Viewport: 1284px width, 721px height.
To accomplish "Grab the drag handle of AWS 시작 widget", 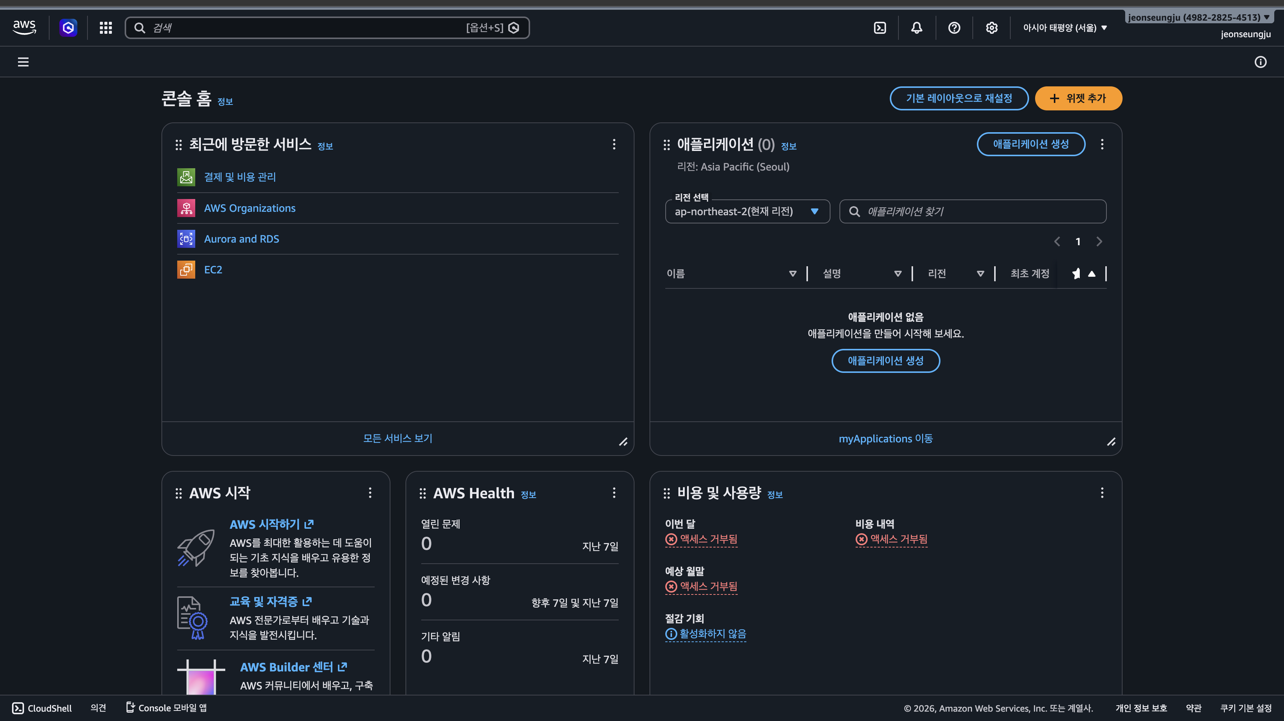I will 178,493.
